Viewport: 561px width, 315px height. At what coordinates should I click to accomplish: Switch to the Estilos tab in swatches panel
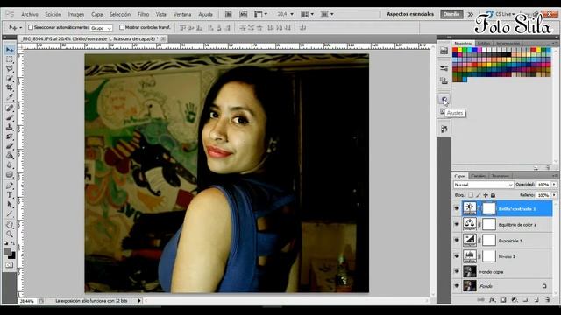[x=484, y=43]
